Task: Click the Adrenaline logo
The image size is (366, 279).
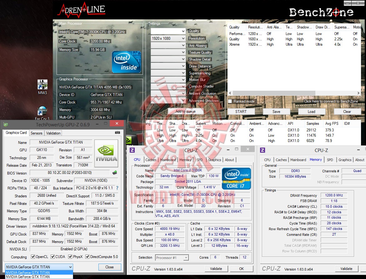Action: 82,11
